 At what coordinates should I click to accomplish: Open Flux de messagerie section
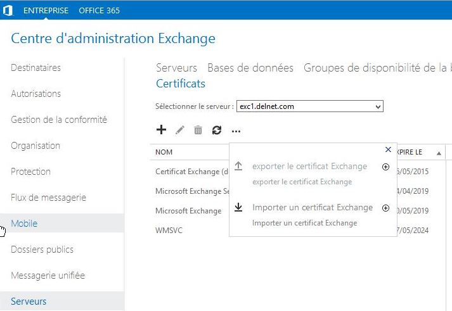[48, 198]
